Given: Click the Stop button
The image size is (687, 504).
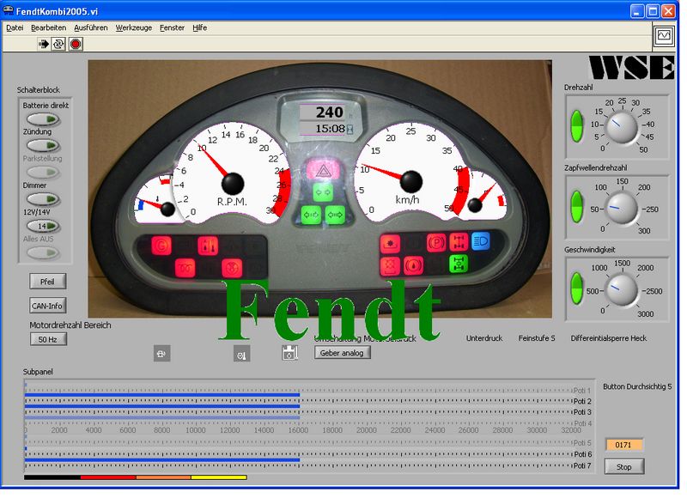Looking at the screenshot, I should (x=624, y=467).
